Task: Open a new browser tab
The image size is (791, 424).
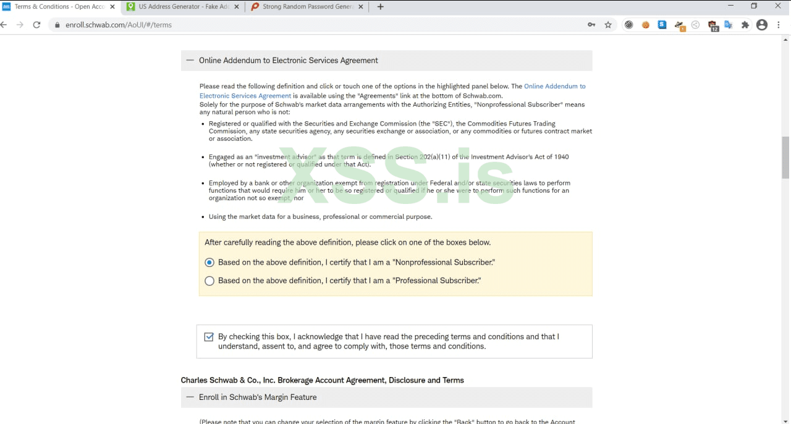Action: click(x=380, y=7)
